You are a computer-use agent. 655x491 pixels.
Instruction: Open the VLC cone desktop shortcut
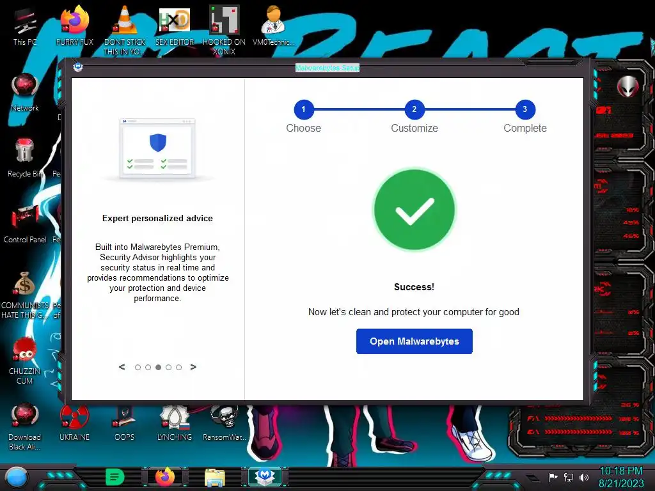tap(125, 30)
